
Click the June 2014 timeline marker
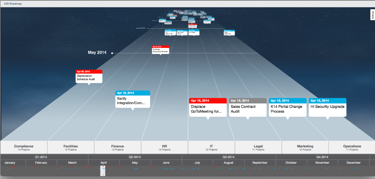148,28
